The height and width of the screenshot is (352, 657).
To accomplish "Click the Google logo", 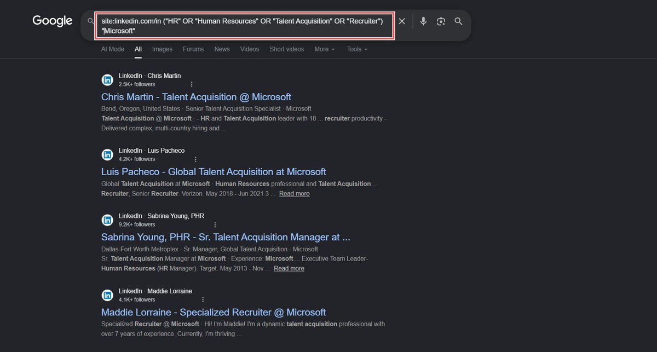I will [x=53, y=21].
